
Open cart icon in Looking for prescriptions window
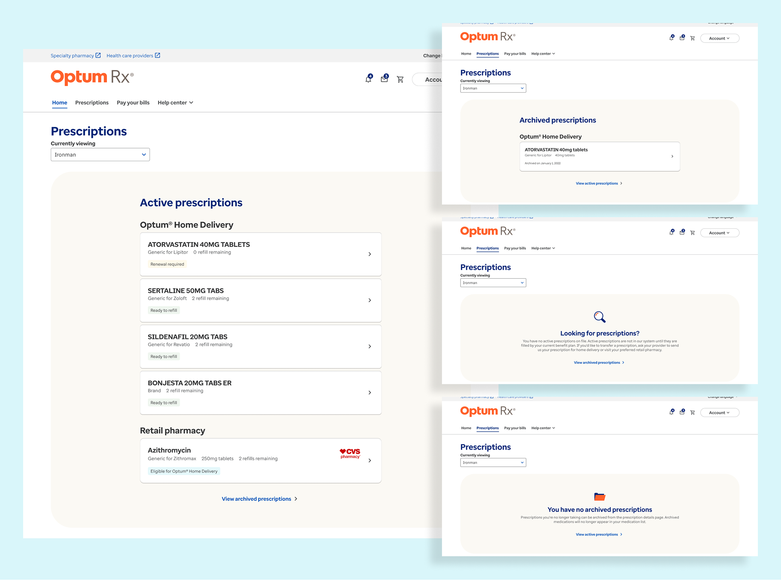(692, 233)
